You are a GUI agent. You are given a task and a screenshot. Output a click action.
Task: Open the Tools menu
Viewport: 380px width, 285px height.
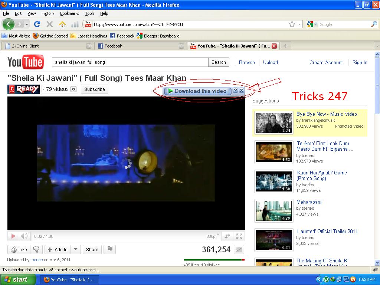[x=90, y=13]
